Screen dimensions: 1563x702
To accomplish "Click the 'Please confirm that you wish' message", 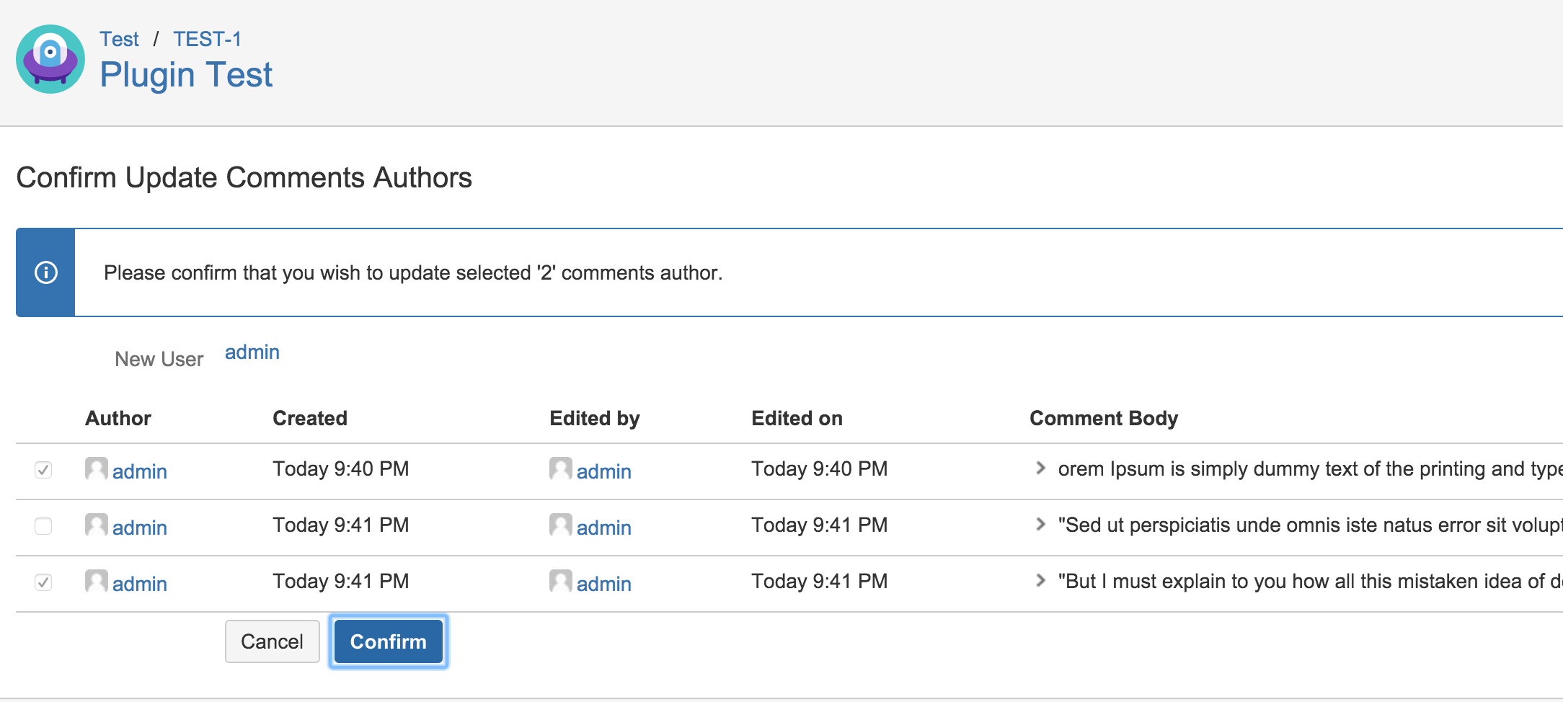I will tap(413, 272).
